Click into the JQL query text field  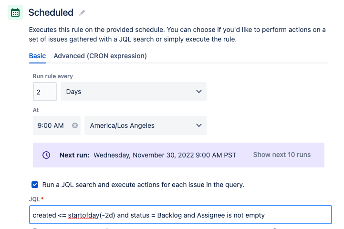[180, 215]
